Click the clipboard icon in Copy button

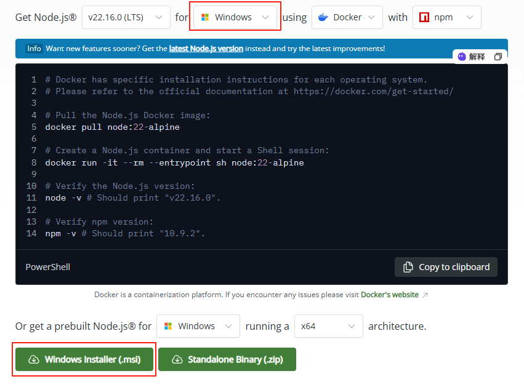408,267
